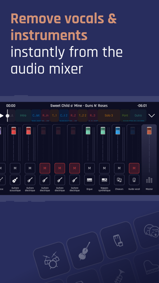Screen dimensions: 159x283
Task: Click the Choeurs channel label
Action: coord(119,189)
